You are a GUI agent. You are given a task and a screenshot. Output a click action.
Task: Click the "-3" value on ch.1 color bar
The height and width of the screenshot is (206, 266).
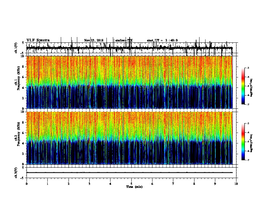pyautogui.click(x=248, y=68)
